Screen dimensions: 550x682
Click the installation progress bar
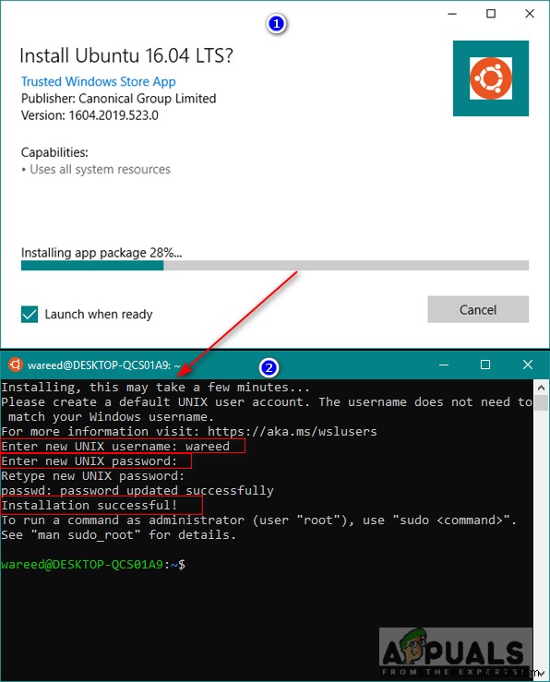[x=275, y=265]
